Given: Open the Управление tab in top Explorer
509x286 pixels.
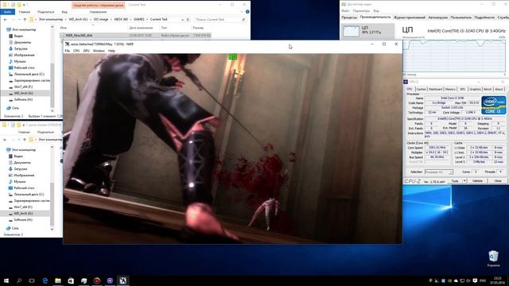Looking at the screenshot, I should coord(98,12).
